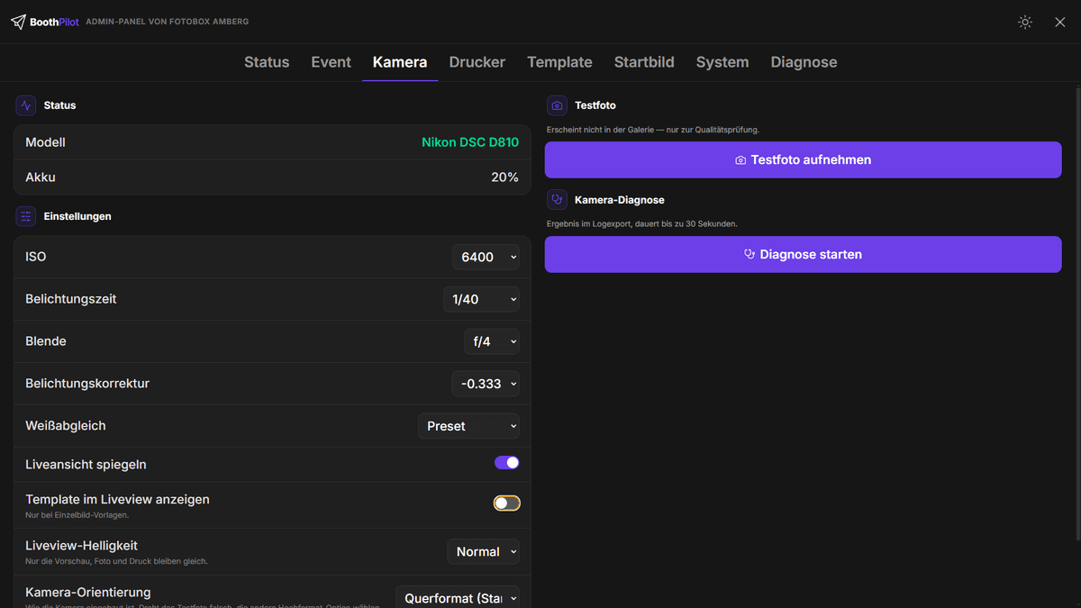Toggle light/dark theme sun icon
This screenshot has width=1081, height=608.
1025,22
